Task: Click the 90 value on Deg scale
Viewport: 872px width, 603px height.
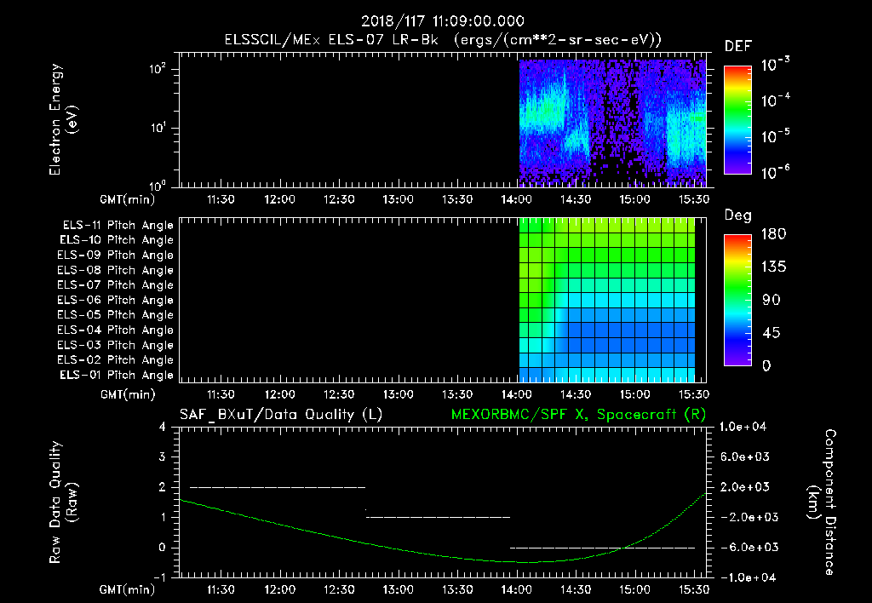Action: [772, 300]
